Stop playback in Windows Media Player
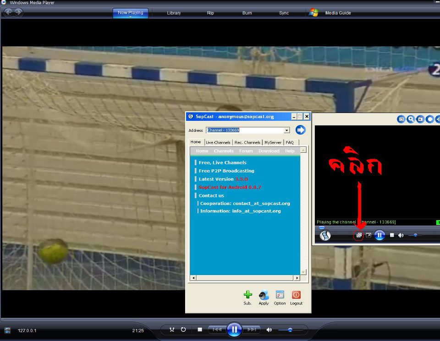 coord(200,330)
